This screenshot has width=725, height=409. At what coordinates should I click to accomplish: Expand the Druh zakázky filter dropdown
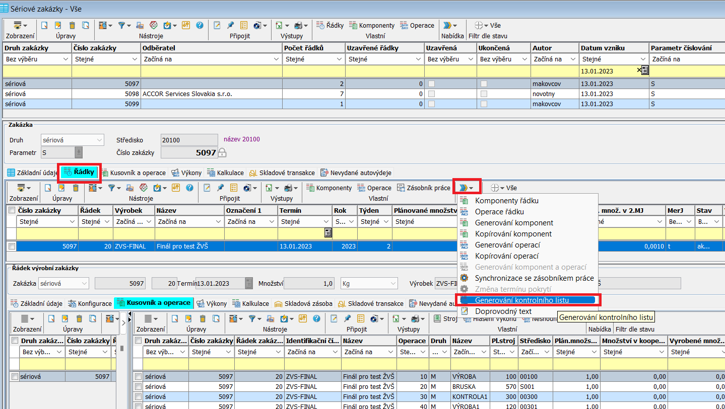pyautogui.click(x=65, y=59)
